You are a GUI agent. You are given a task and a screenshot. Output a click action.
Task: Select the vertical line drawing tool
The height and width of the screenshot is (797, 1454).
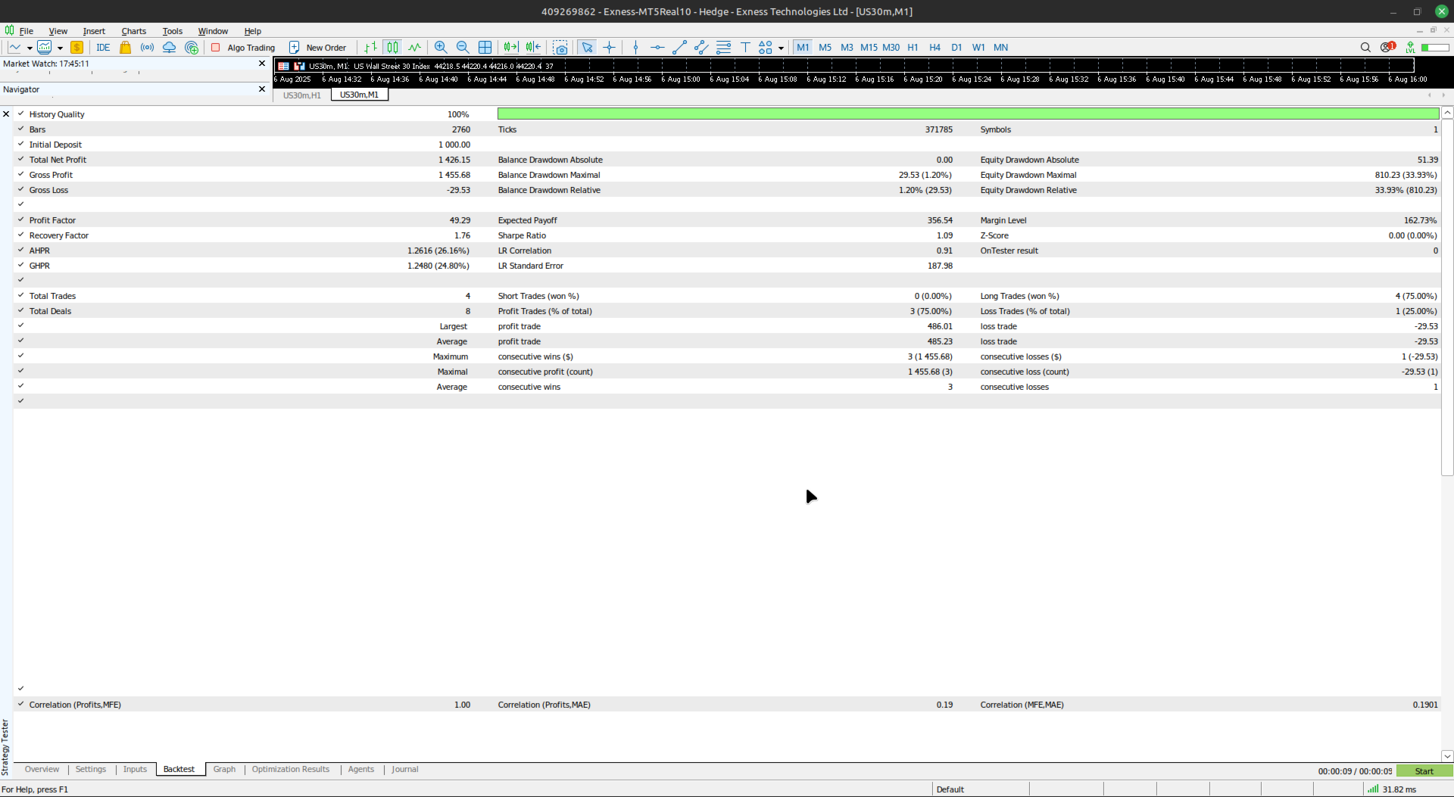635,47
